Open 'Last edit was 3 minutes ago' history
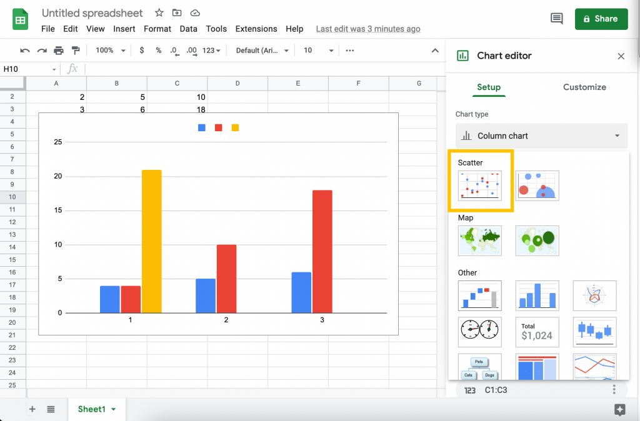Image resolution: width=640 pixels, height=421 pixels. (368, 29)
